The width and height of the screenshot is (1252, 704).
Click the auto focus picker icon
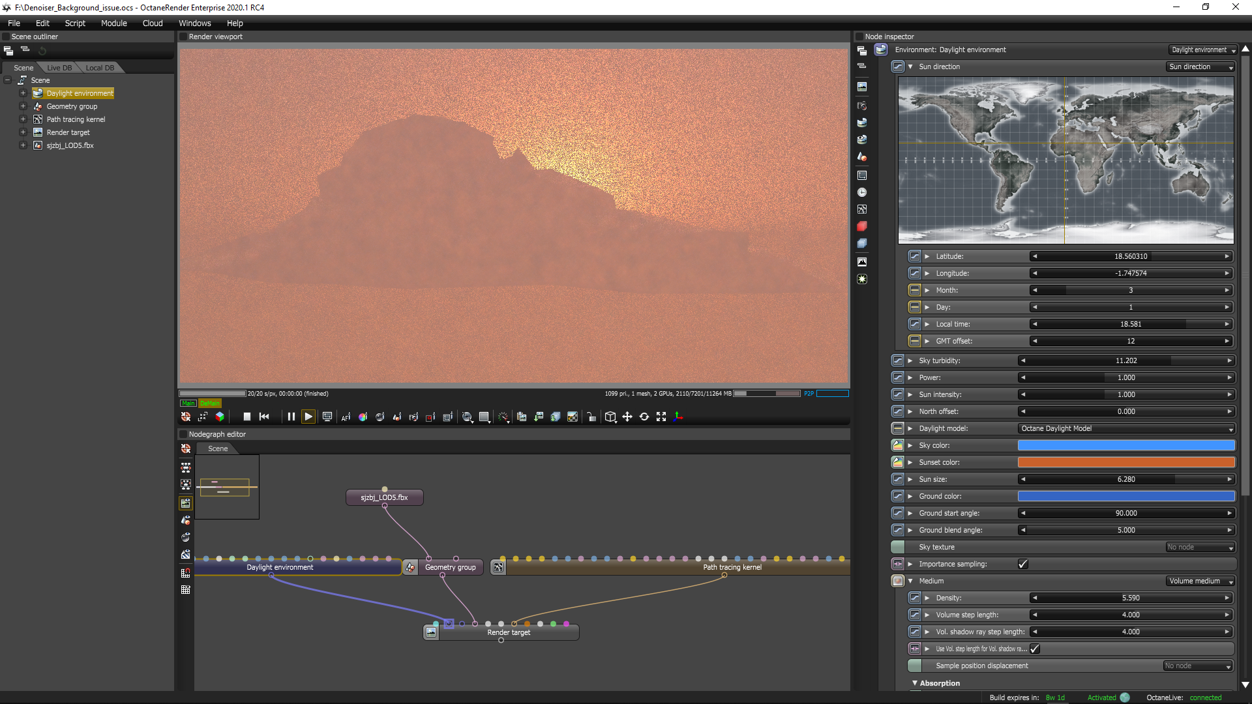pyautogui.click(x=346, y=417)
